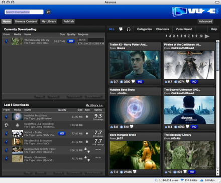Filter content by video game icon
221x183 pixels.
click(x=121, y=29)
